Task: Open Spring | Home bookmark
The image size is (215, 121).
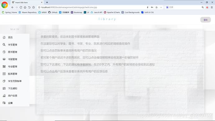Action: [x=9, y=12]
